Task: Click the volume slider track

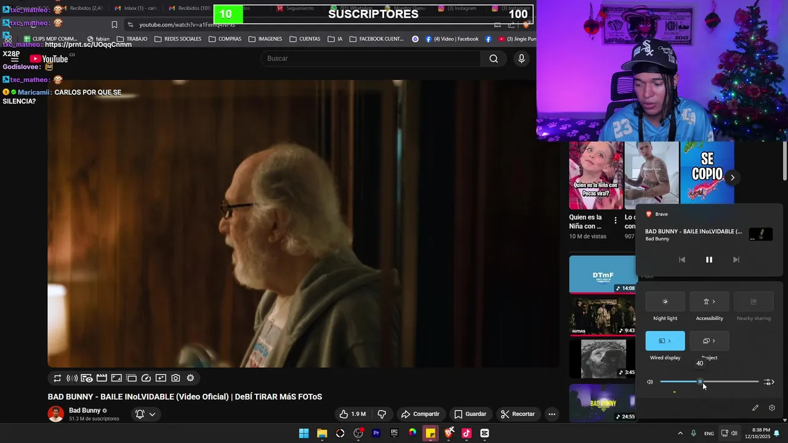Action: [x=709, y=382]
